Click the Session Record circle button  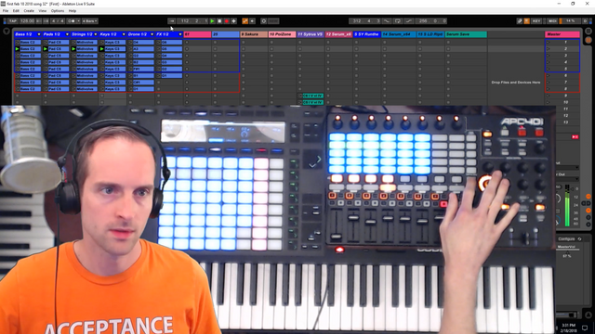(264, 21)
